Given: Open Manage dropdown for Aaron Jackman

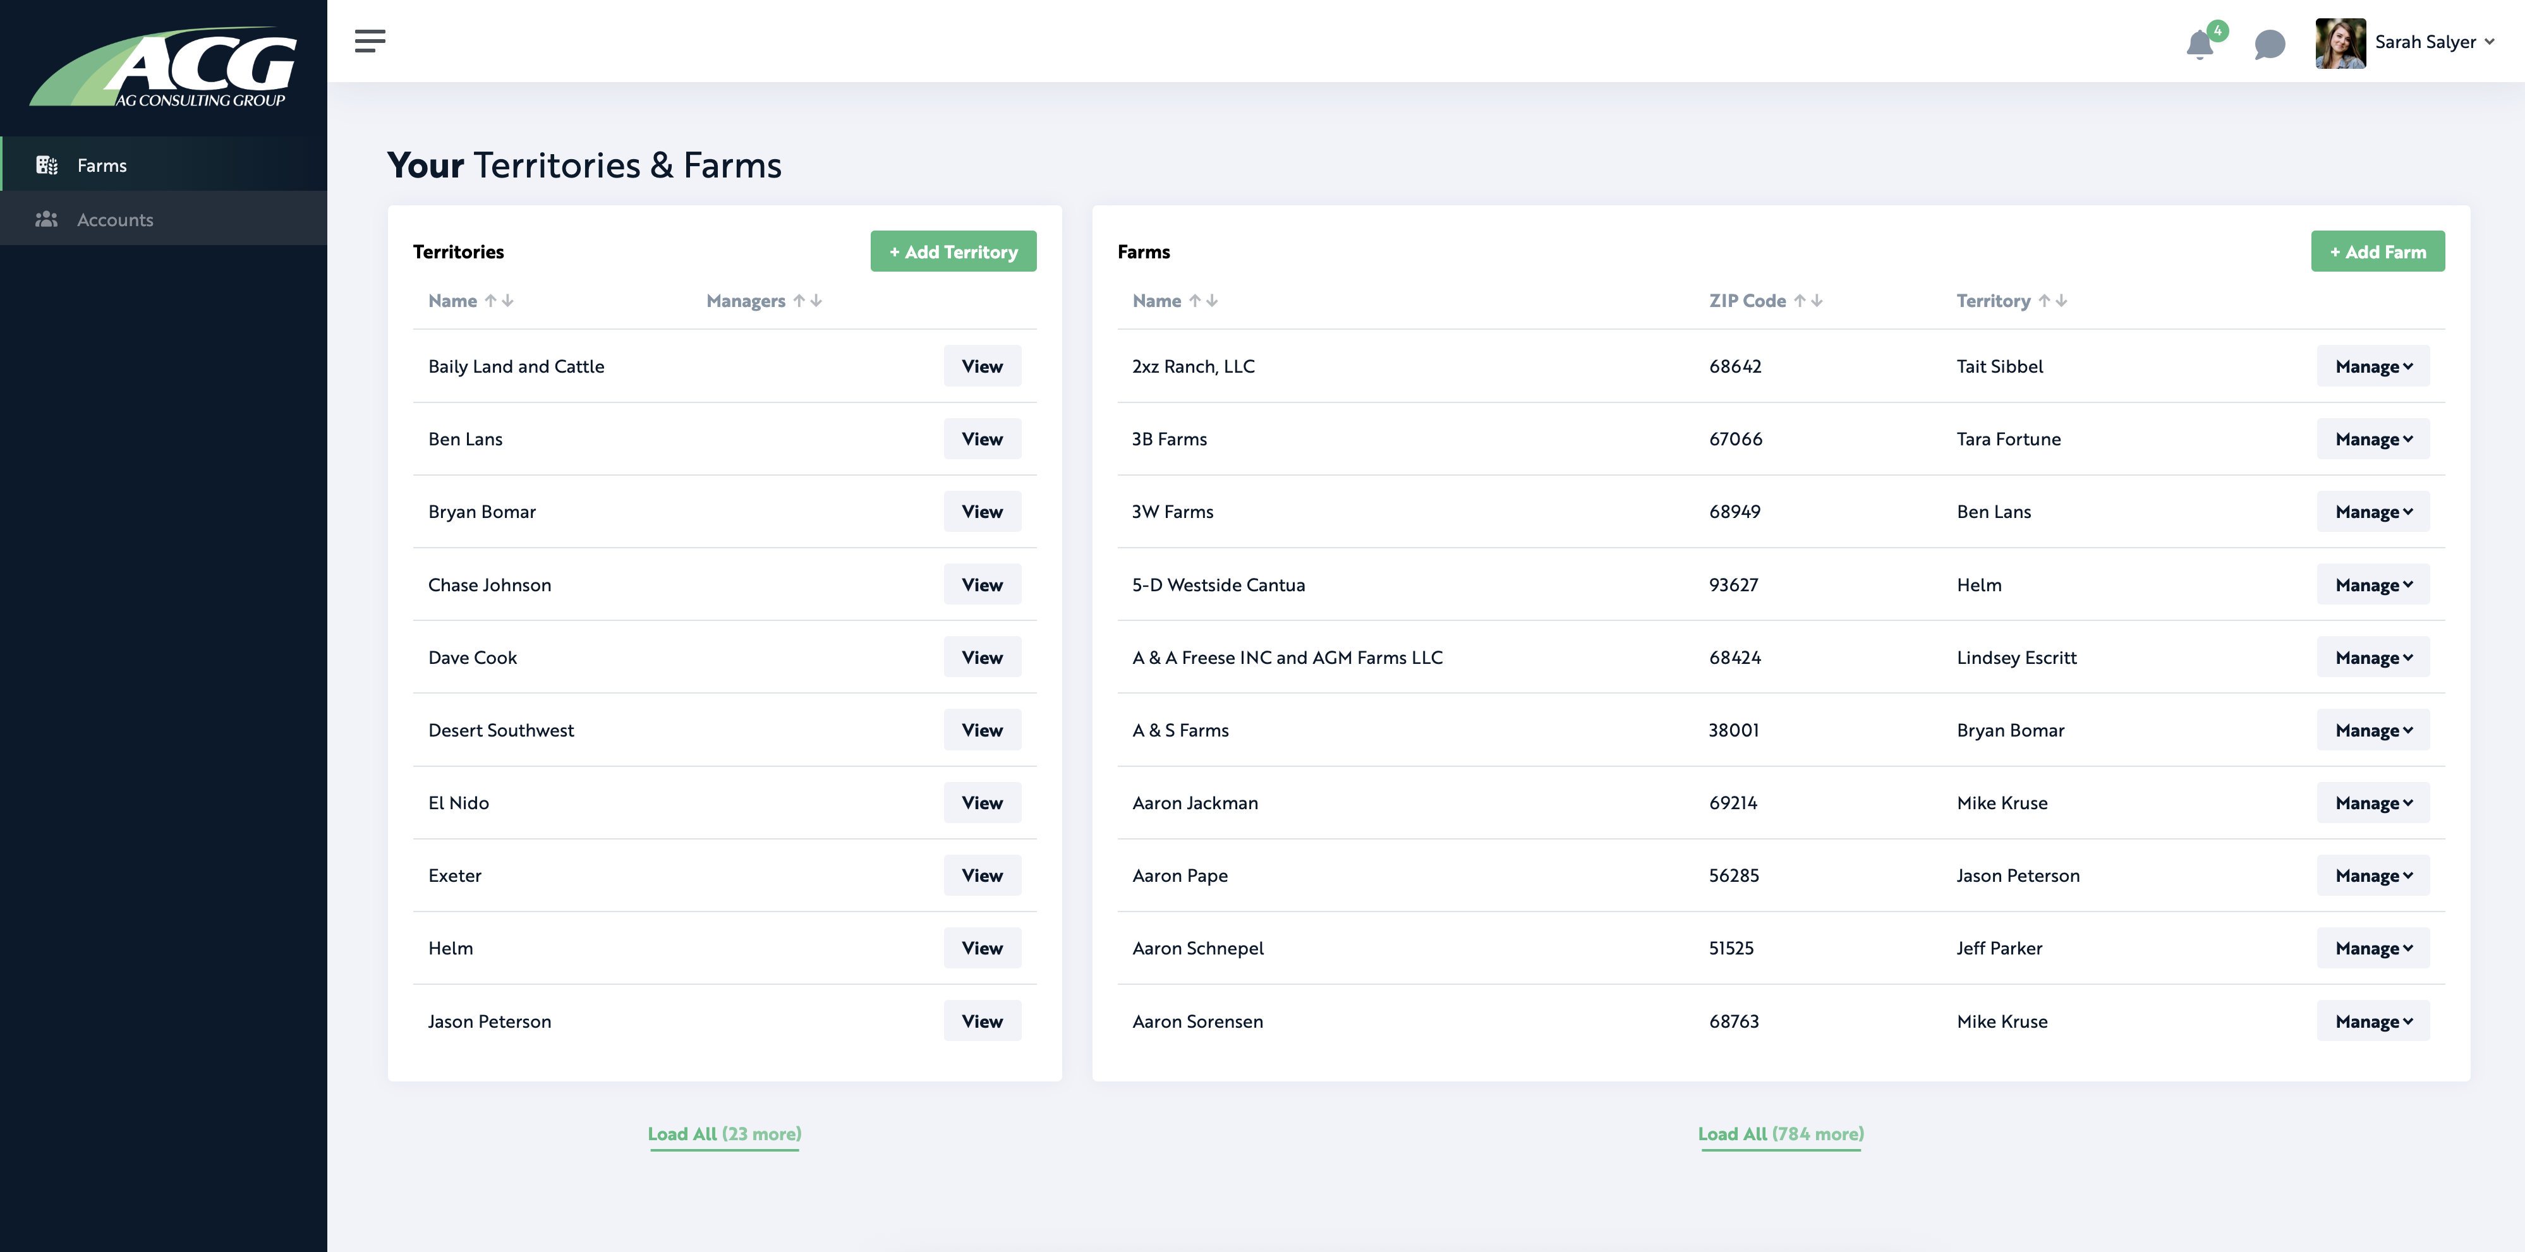Looking at the screenshot, I should click(x=2373, y=804).
